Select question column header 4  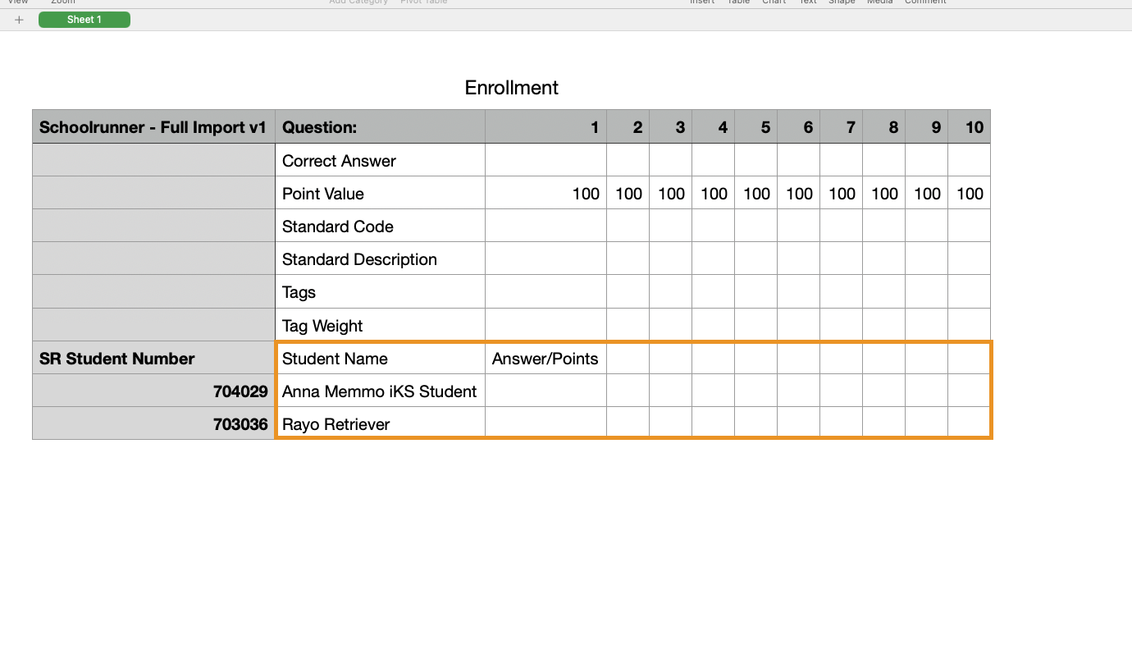tap(714, 127)
